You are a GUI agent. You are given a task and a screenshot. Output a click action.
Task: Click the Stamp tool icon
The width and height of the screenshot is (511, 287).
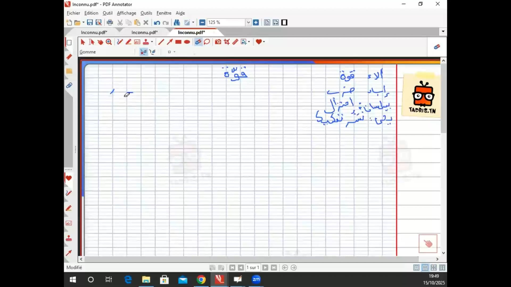(146, 42)
